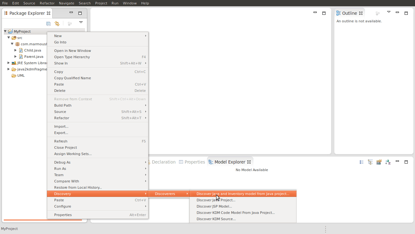Select Discover Java and Inventory model from Java project

243,194
